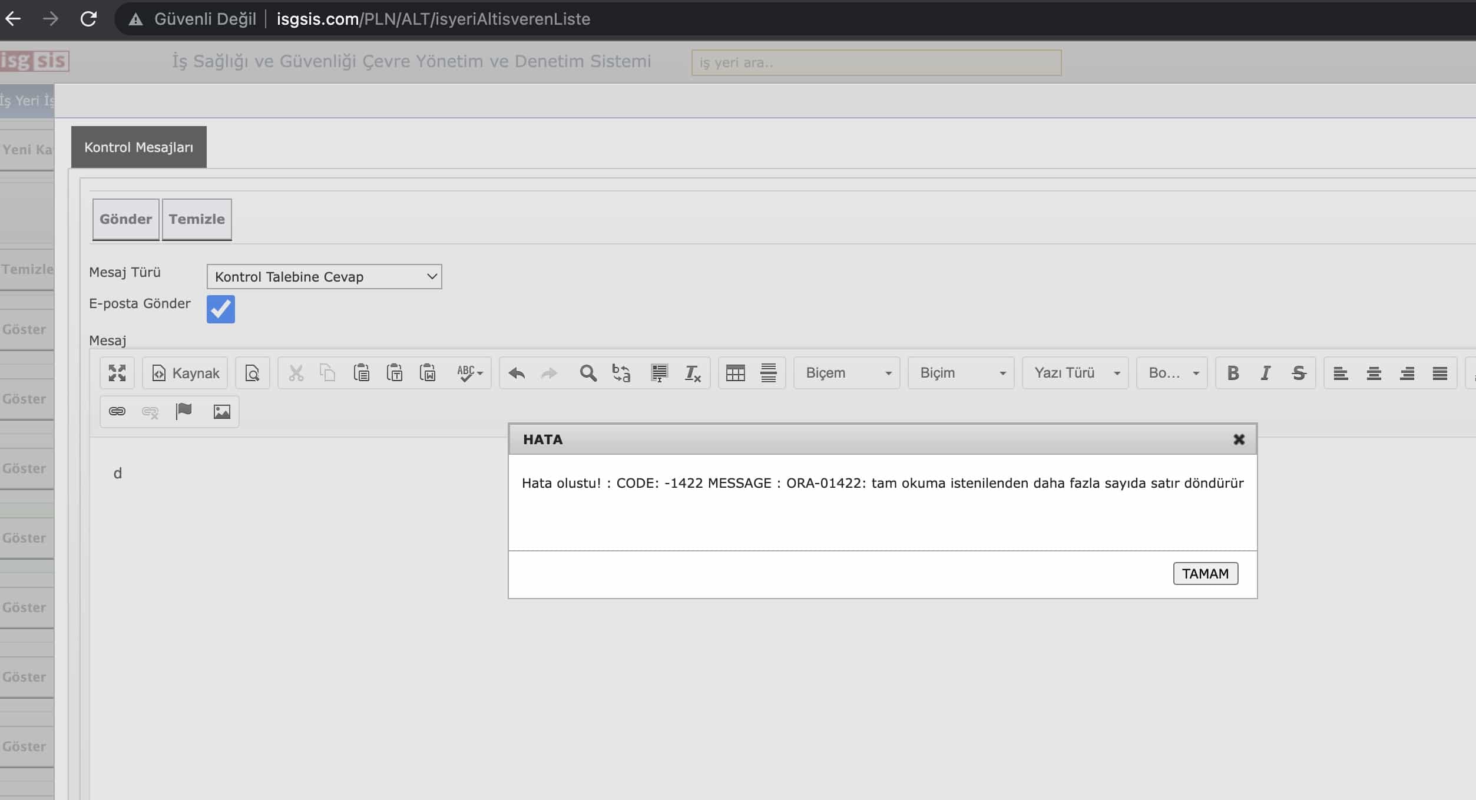
Task: Expand the Biçem style dropdown
Action: click(x=846, y=373)
